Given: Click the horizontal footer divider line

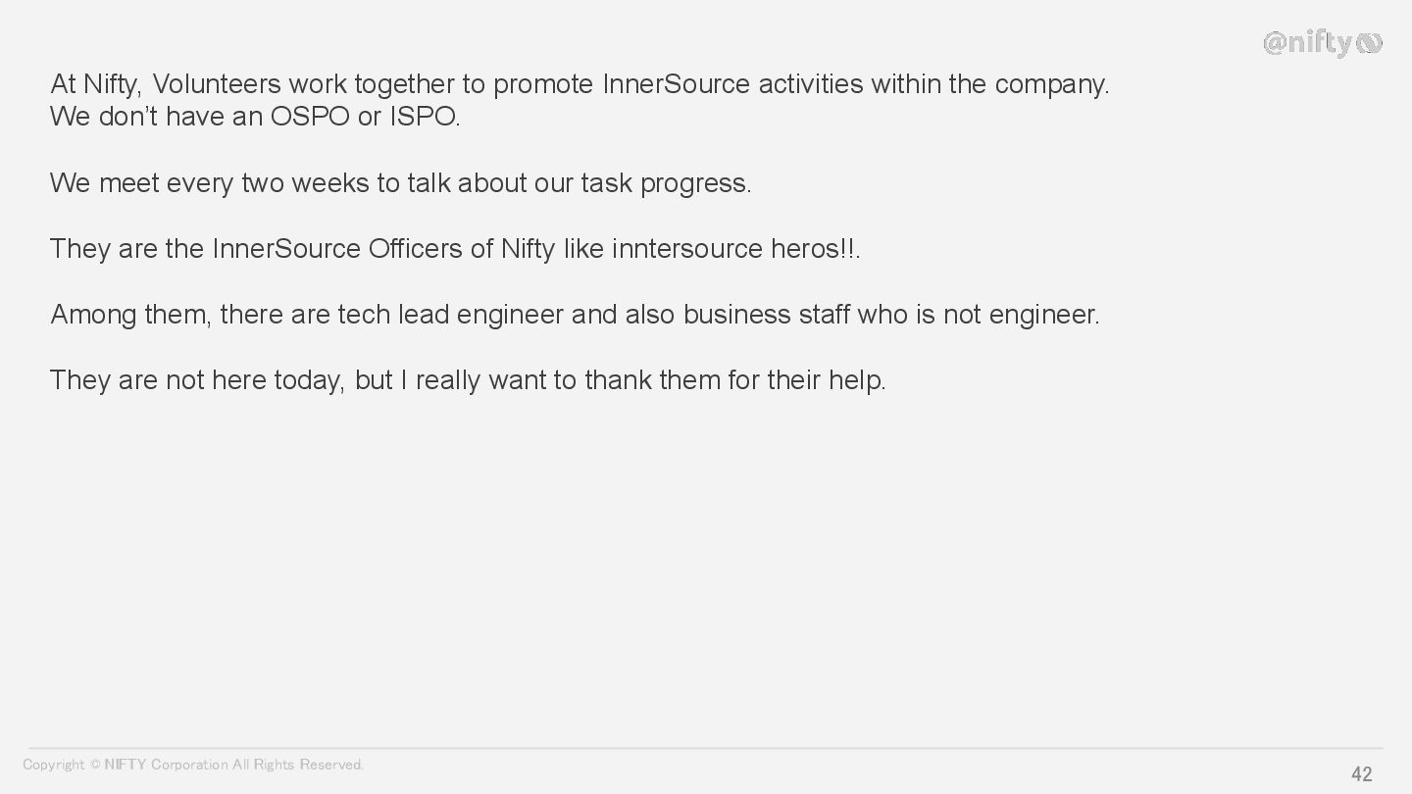Looking at the screenshot, I should point(706,749).
